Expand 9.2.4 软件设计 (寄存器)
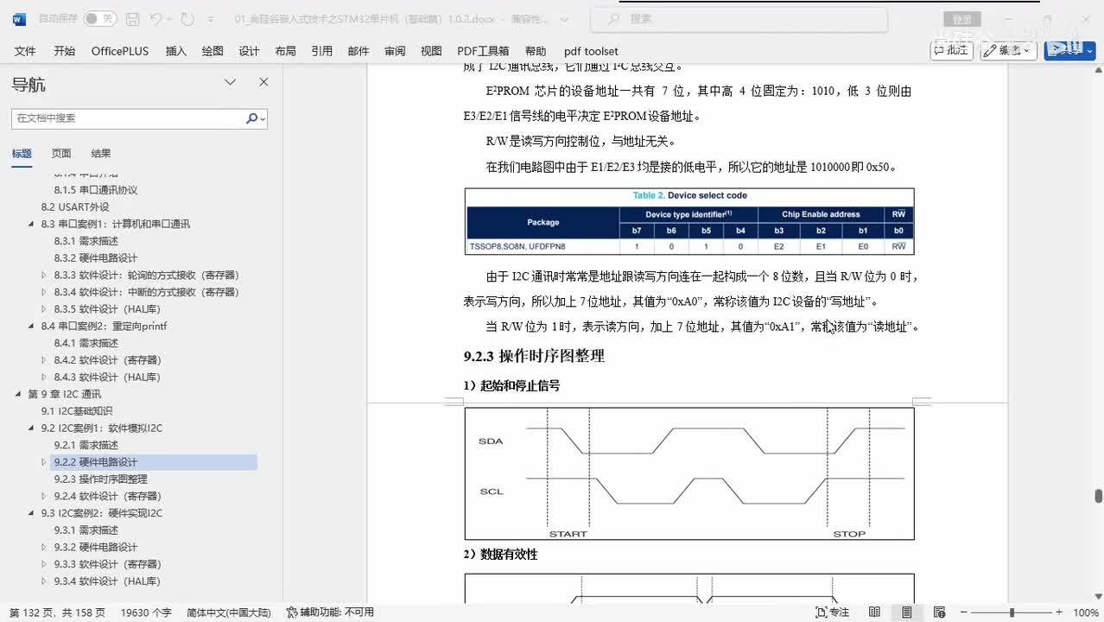1104x622 pixels. pos(44,496)
